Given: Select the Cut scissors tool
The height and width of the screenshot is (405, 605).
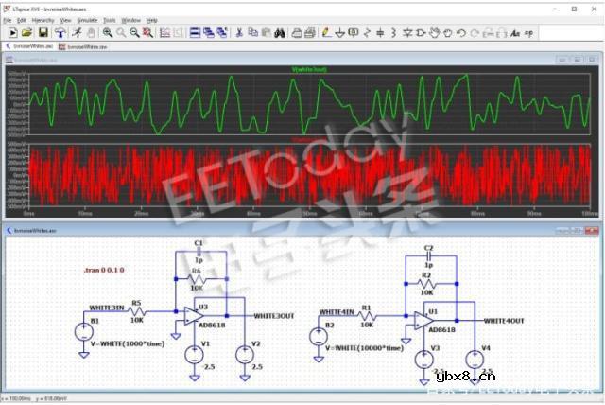Looking at the screenshot, I should point(239,32).
